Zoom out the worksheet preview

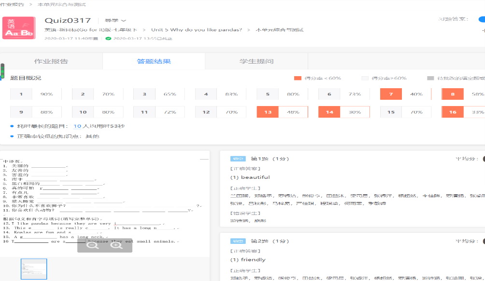click(x=93, y=245)
